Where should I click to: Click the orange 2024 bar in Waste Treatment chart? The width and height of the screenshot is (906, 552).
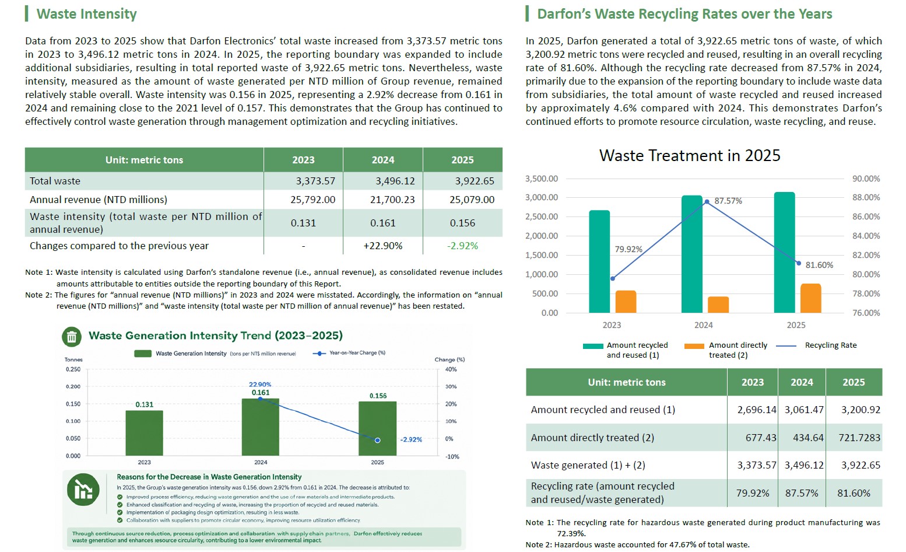click(x=718, y=305)
